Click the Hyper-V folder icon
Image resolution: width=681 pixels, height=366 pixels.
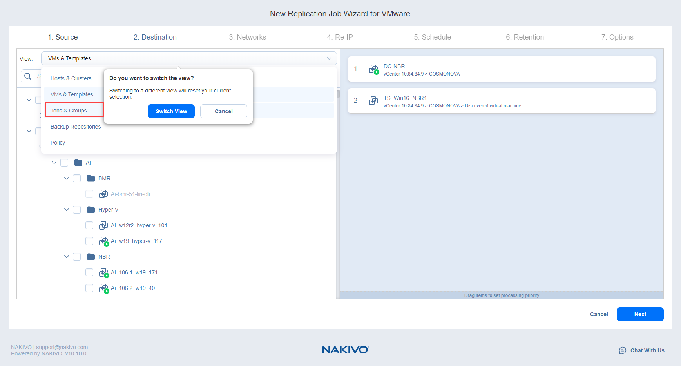point(91,210)
